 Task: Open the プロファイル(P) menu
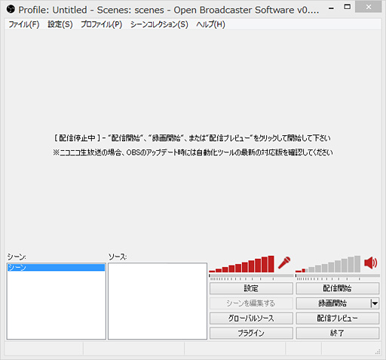(101, 24)
